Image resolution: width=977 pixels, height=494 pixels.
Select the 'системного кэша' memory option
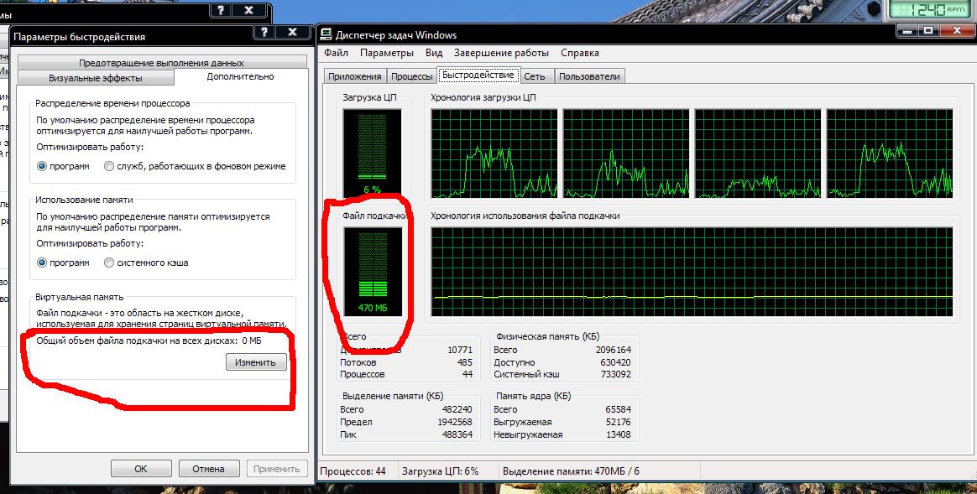point(109,263)
